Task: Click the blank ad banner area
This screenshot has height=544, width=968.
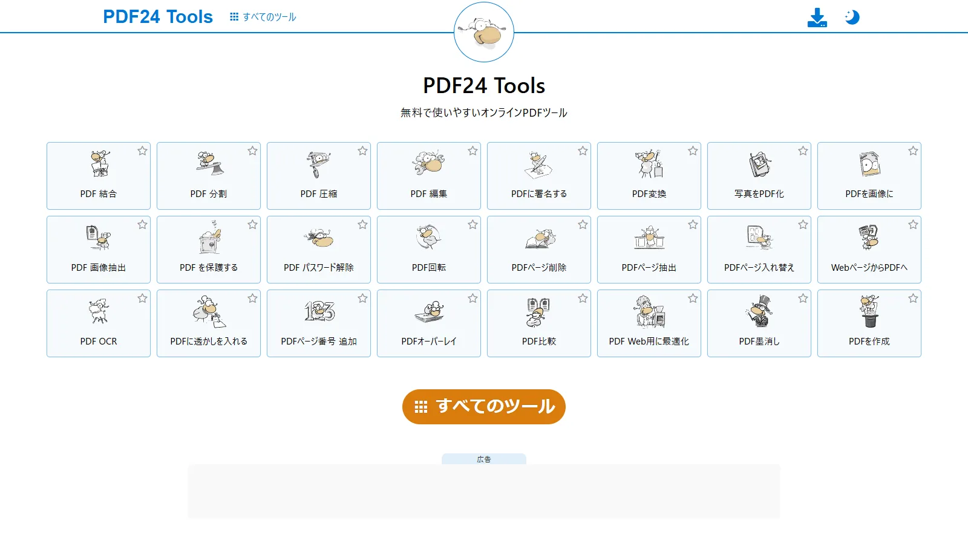Action: click(484, 491)
